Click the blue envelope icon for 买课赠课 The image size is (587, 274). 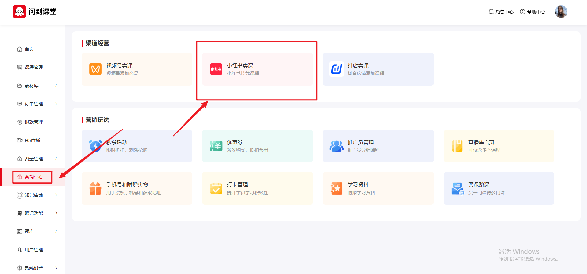pos(458,189)
